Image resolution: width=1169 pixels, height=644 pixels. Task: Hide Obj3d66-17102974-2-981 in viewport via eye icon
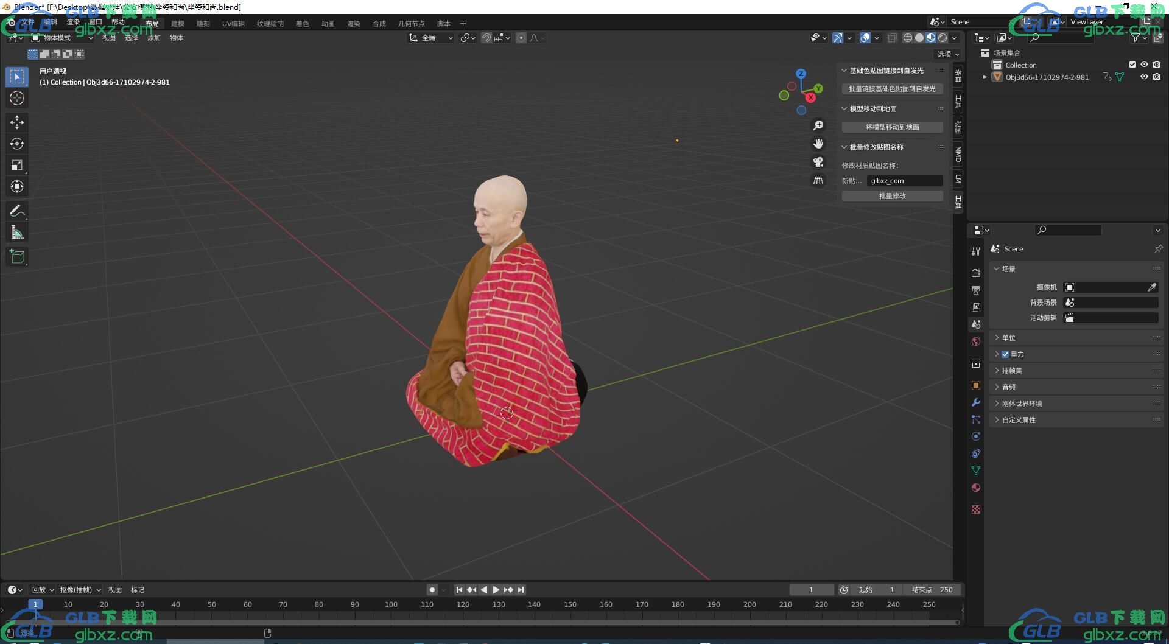coord(1144,77)
